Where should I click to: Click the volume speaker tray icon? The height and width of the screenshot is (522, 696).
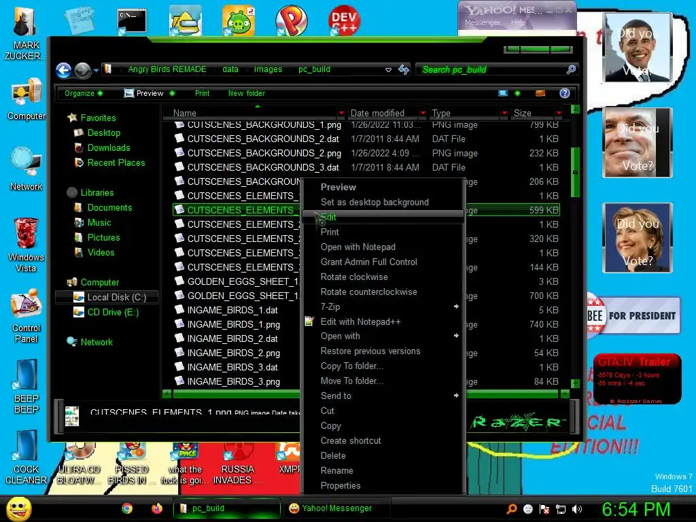577,509
